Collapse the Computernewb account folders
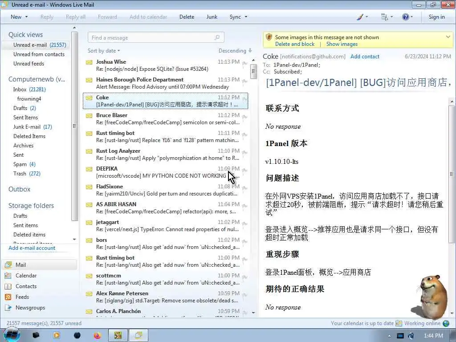Viewport: 456px width, 342px height. (x=37, y=79)
